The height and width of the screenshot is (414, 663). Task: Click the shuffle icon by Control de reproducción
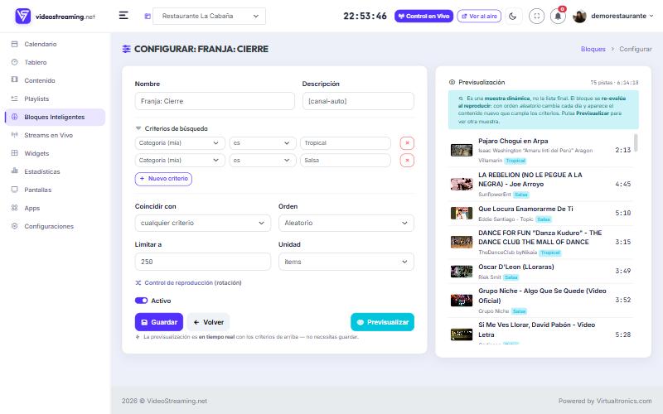click(138, 282)
